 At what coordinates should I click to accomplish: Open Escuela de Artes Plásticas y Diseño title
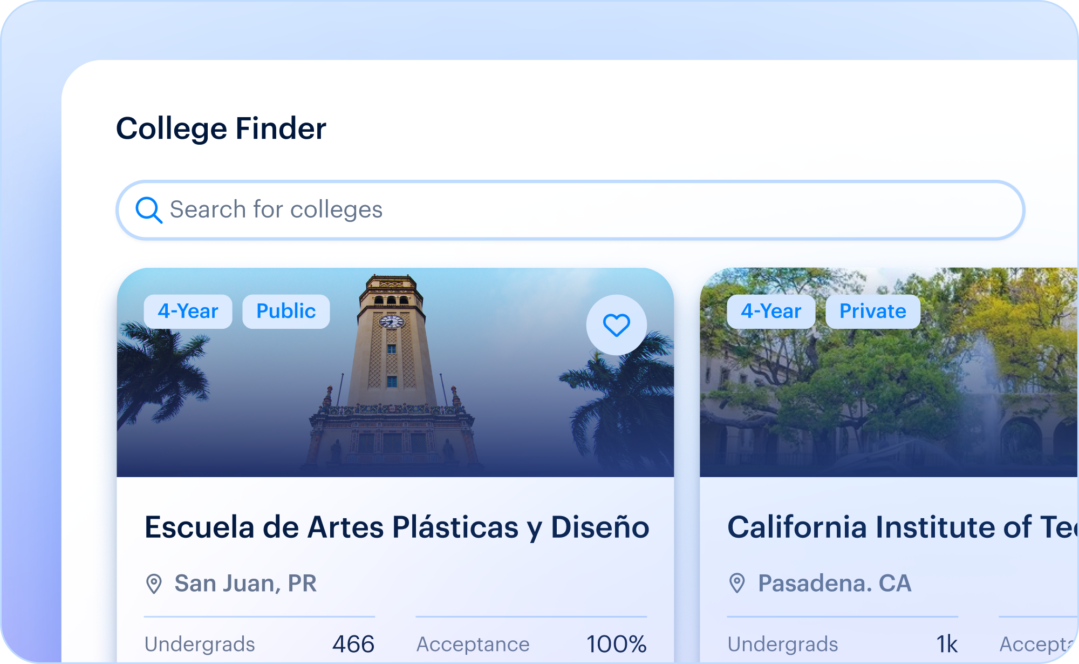point(397,527)
